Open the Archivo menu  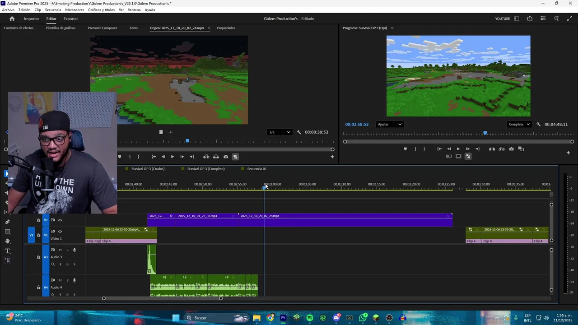(x=8, y=10)
